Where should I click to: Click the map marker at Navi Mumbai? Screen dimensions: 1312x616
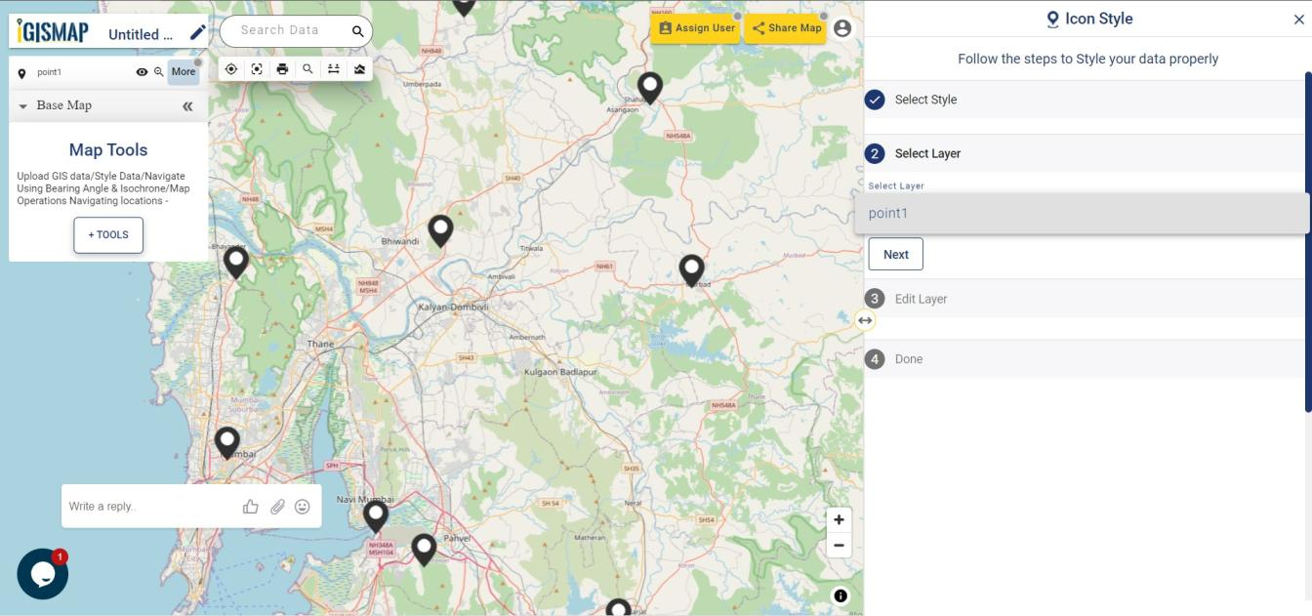376,516
